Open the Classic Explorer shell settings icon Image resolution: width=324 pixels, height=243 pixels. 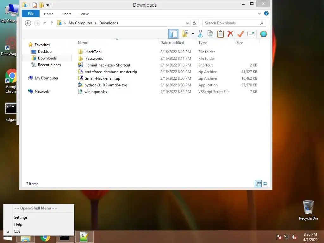(x=264, y=34)
